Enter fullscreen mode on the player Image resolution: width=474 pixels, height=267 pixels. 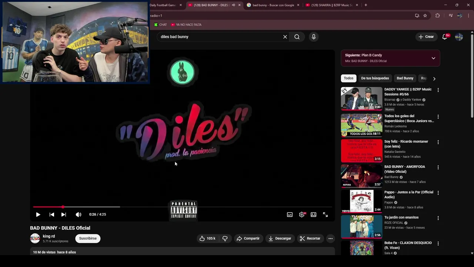click(x=326, y=214)
